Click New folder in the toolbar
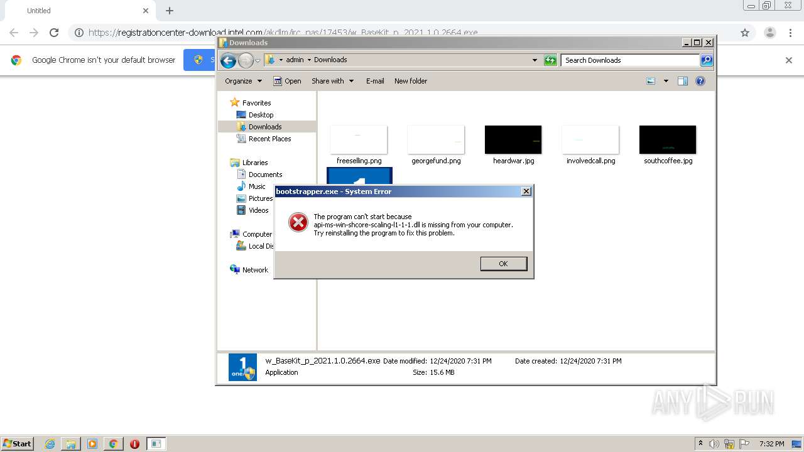This screenshot has width=804, height=452. click(x=411, y=81)
